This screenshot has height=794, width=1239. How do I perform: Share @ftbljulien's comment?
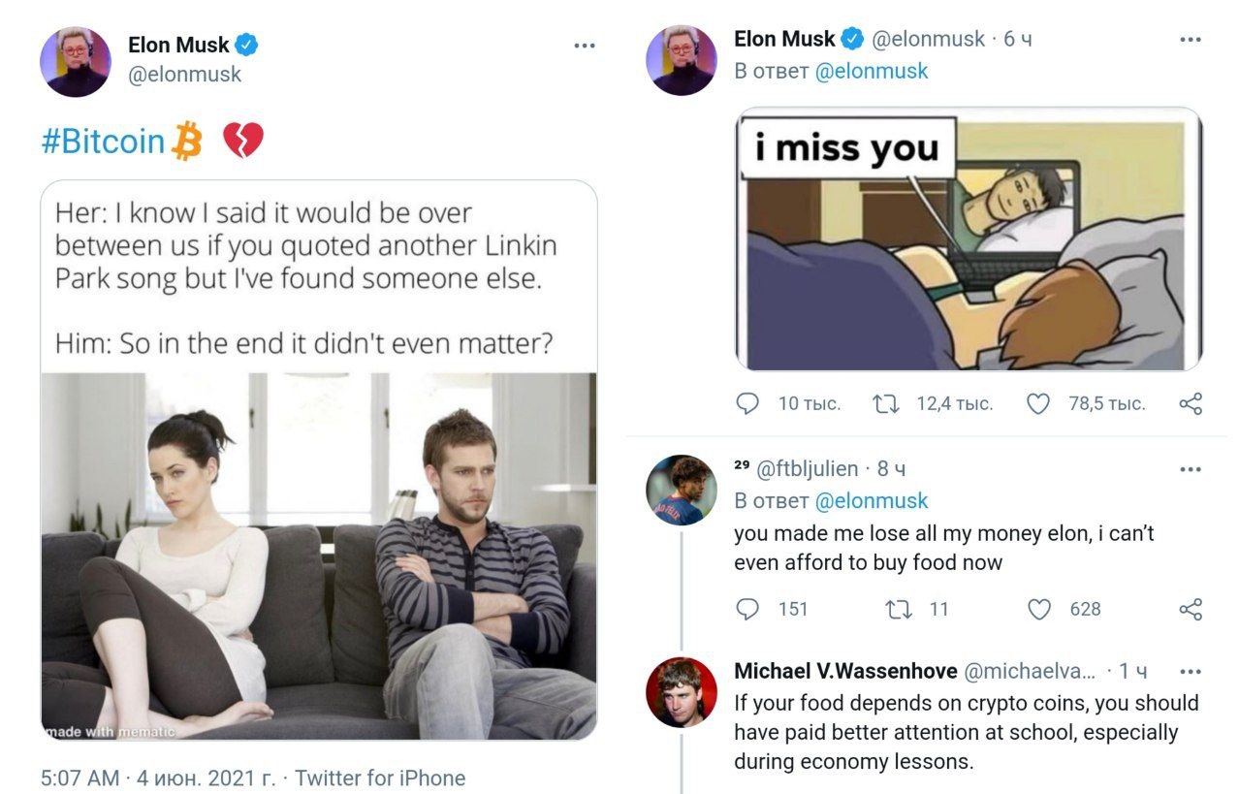point(1191,609)
